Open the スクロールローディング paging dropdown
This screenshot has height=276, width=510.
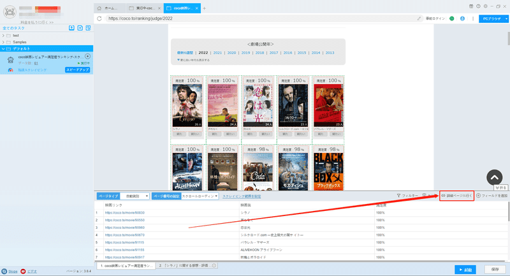pyautogui.click(x=200, y=196)
